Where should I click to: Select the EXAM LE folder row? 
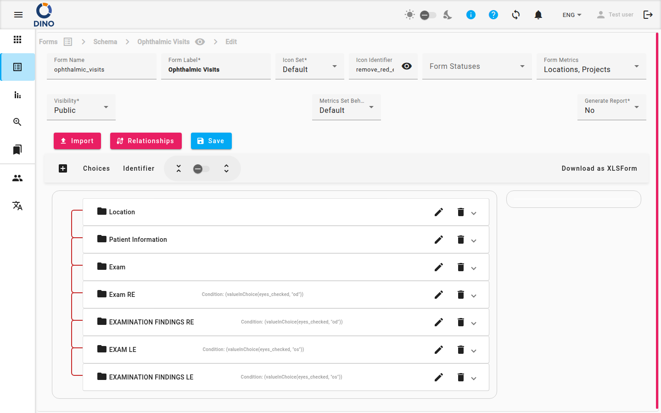click(286, 350)
